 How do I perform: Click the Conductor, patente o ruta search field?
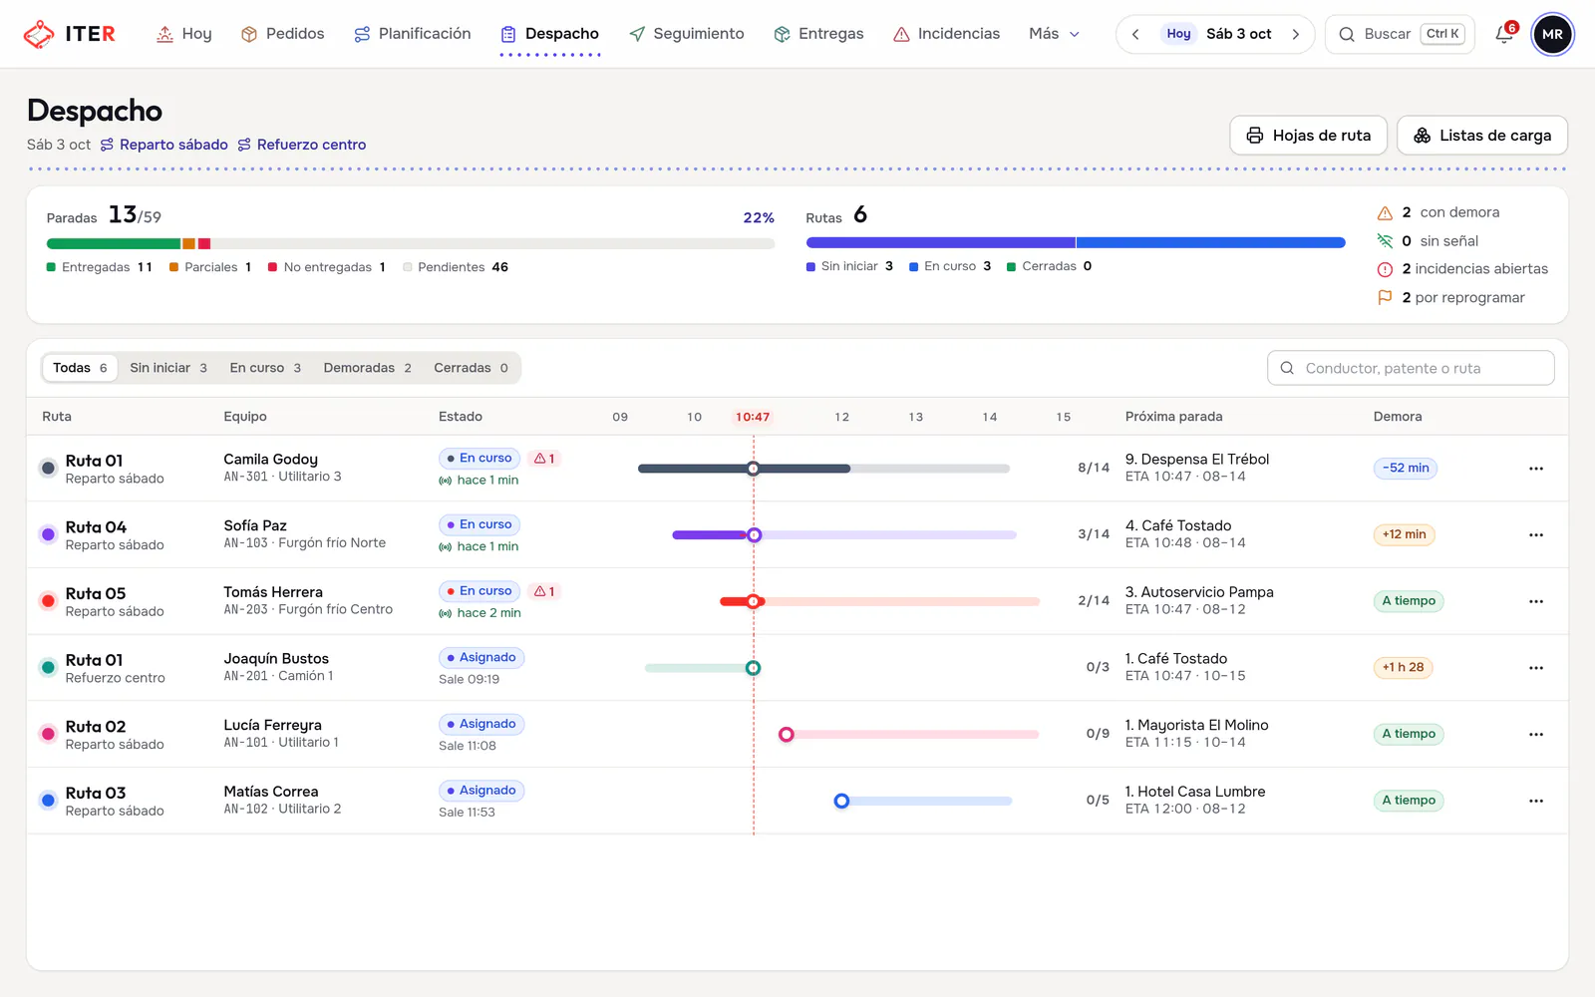click(1411, 368)
